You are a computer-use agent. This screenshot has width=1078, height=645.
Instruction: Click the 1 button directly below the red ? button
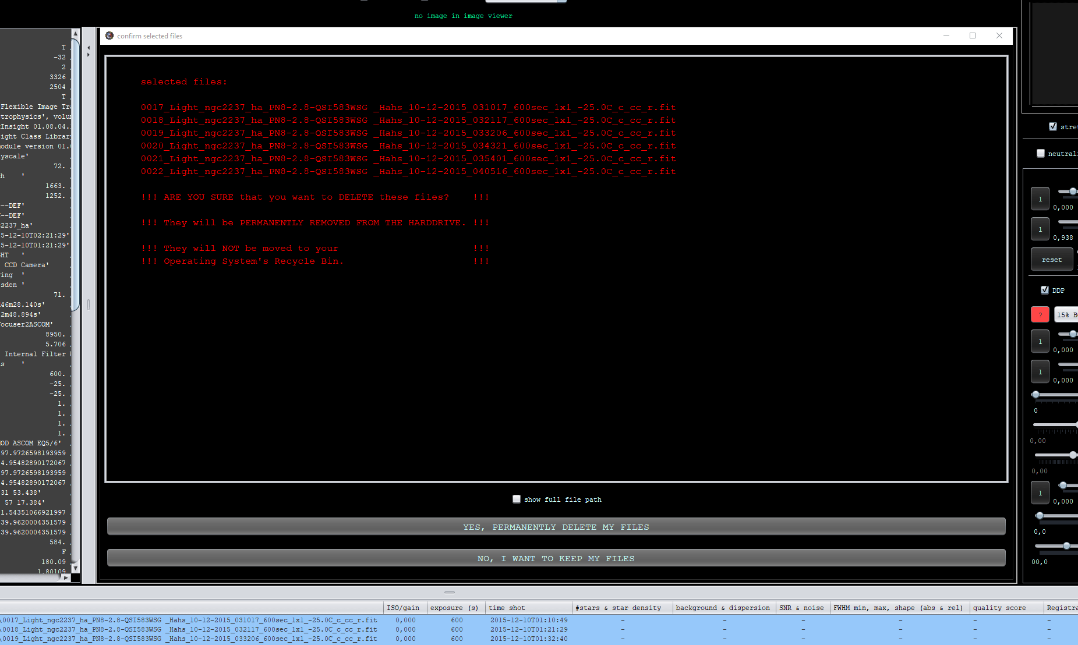[1040, 341]
